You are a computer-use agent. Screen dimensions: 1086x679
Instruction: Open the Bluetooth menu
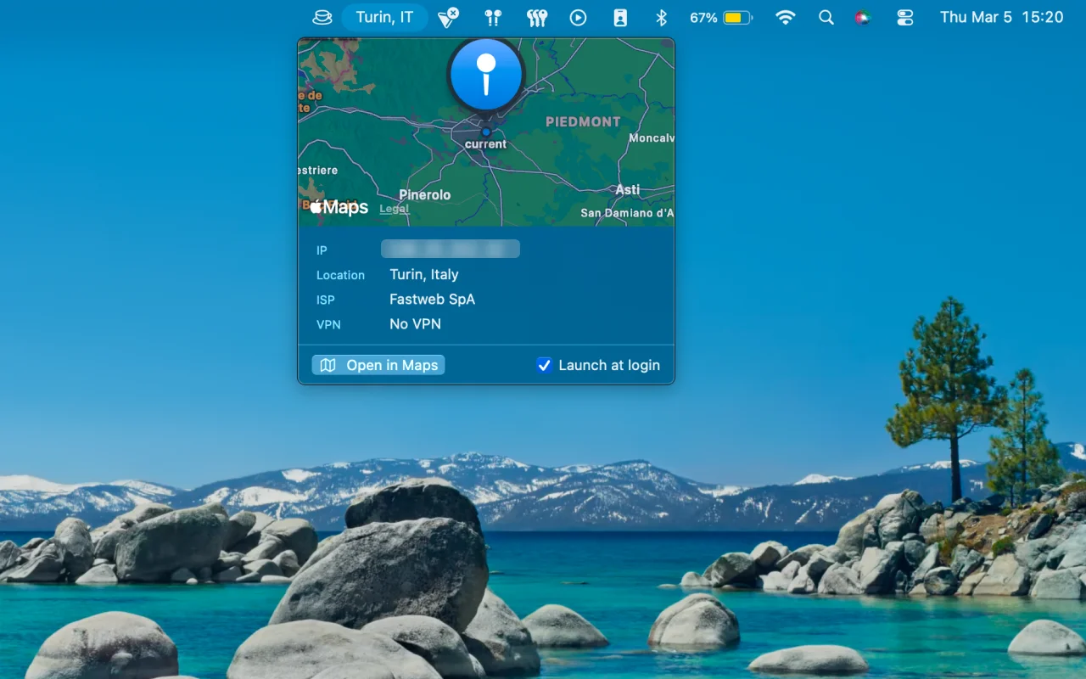click(662, 17)
